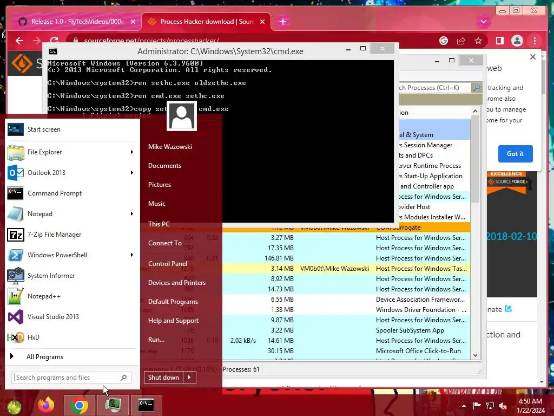554x416 pixels.
Task: Open Shut down options arrow
Action: coord(189,378)
